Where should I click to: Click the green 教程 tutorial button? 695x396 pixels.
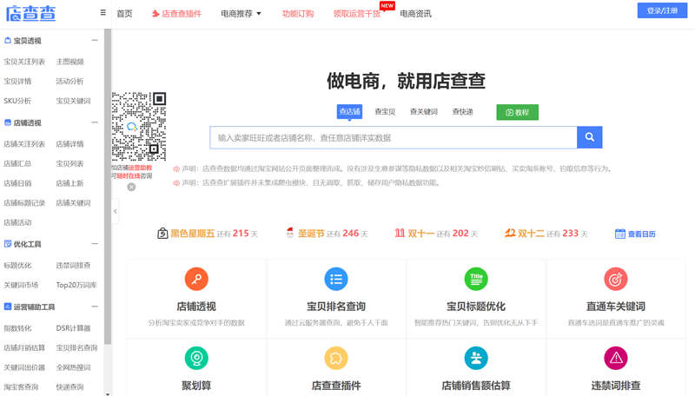(x=517, y=112)
